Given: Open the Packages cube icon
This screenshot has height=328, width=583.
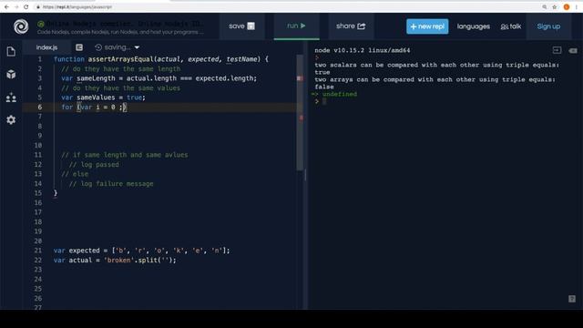Looking at the screenshot, I should pos(11,75).
